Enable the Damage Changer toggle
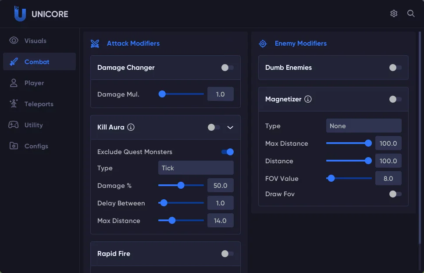 pyautogui.click(x=227, y=68)
